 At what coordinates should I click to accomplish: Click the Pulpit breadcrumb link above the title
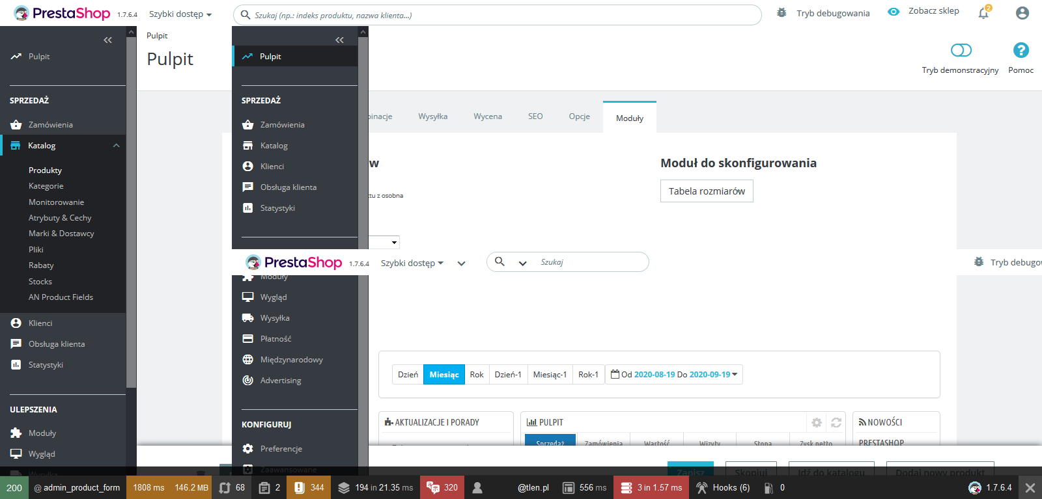pyautogui.click(x=157, y=36)
